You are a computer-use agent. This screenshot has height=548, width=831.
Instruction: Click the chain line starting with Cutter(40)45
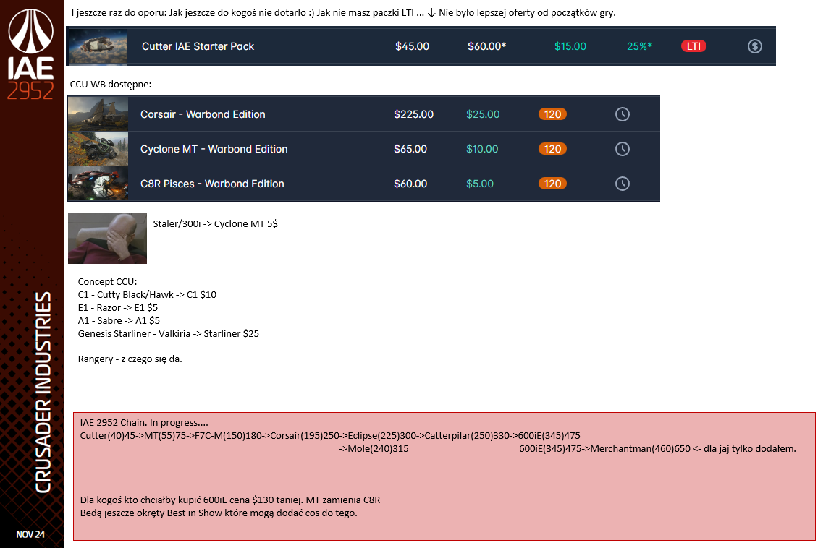click(x=330, y=436)
